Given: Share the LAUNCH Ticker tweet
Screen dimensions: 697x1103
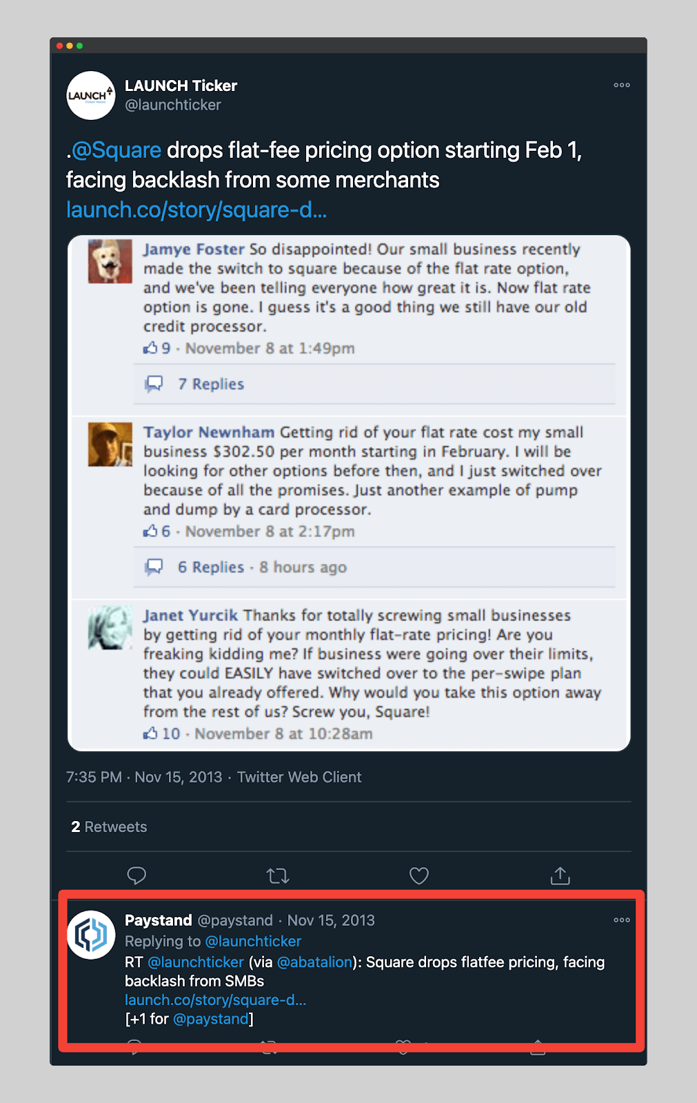Looking at the screenshot, I should 560,876.
